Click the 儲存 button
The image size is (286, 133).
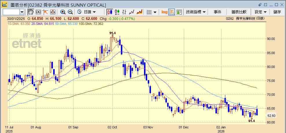coord(277,12)
